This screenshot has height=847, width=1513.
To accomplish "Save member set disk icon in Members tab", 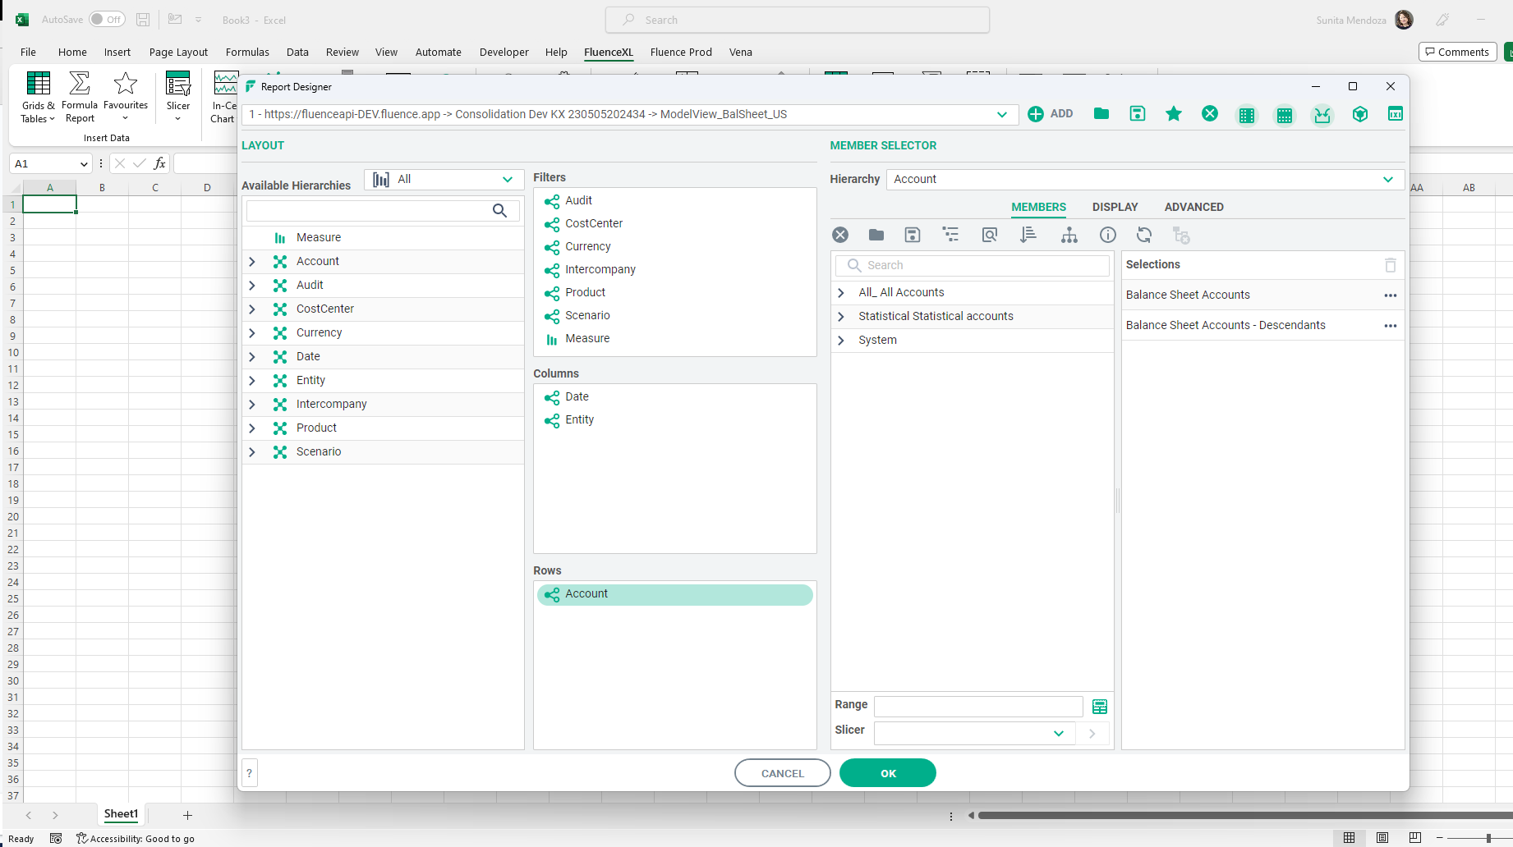I will tap(913, 235).
